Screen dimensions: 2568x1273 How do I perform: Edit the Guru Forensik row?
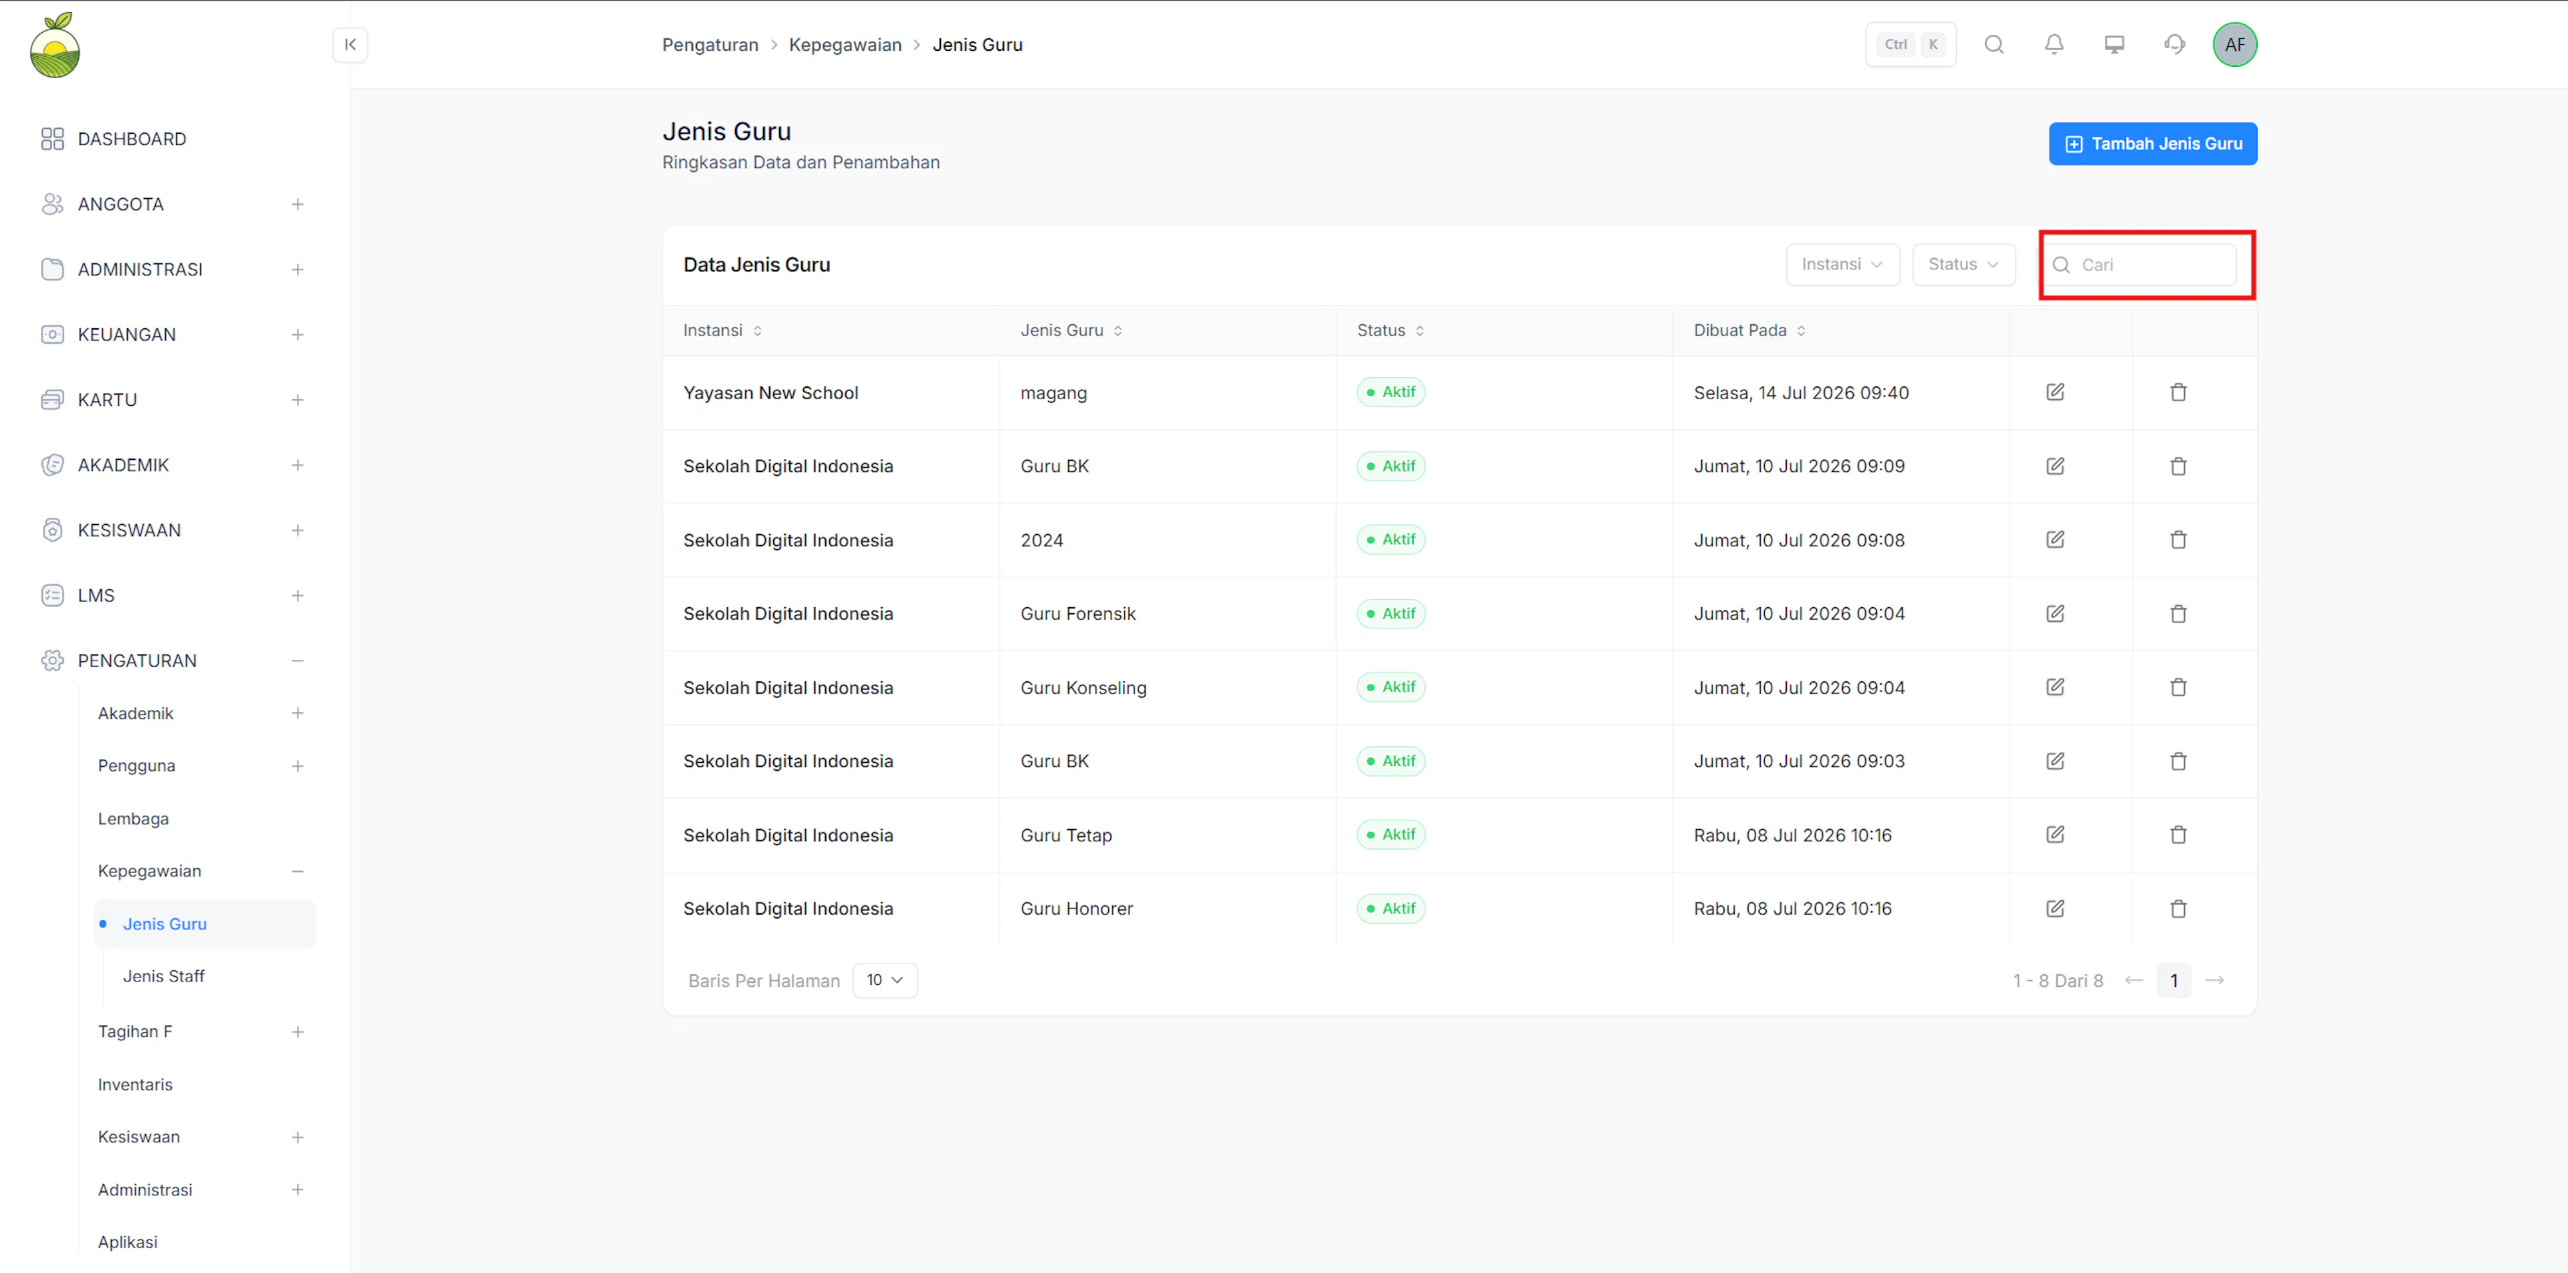point(2056,613)
